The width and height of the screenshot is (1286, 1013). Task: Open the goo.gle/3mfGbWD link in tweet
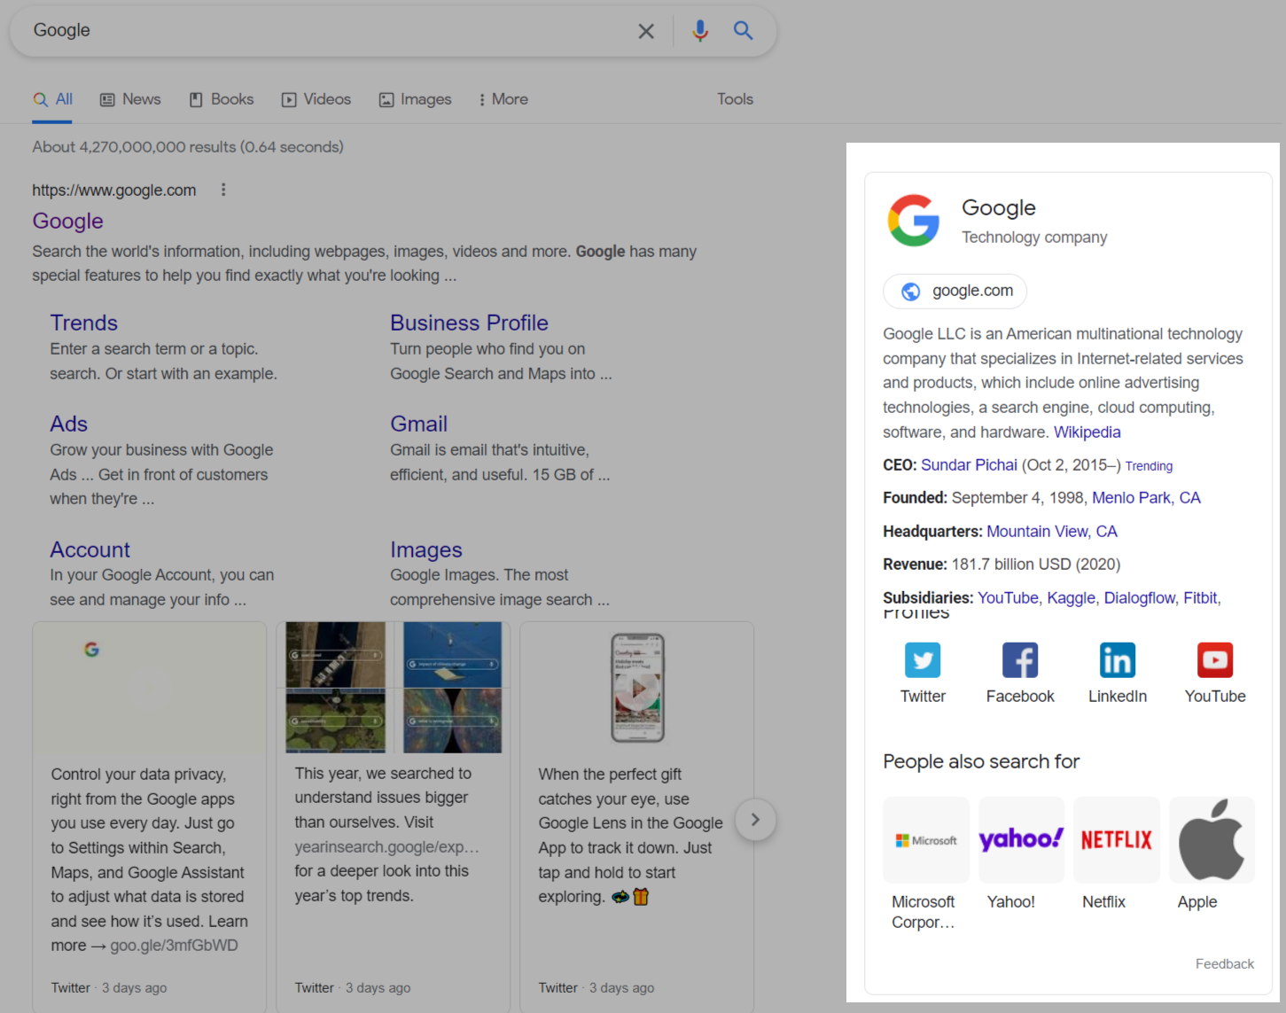click(x=174, y=946)
